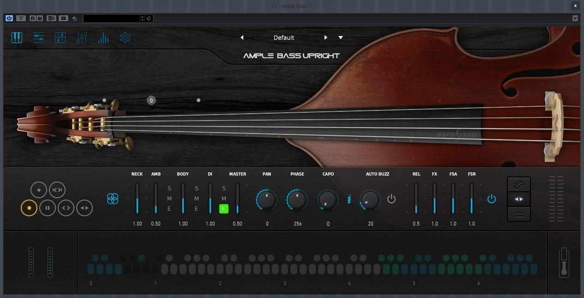
Task: Click the CAPO knob
Action: (x=328, y=200)
